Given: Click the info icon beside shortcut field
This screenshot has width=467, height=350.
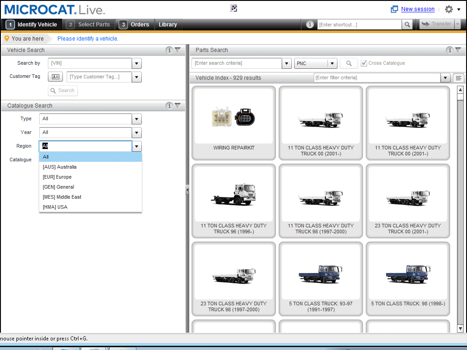Looking at the screenshot, I should [310, 25].
